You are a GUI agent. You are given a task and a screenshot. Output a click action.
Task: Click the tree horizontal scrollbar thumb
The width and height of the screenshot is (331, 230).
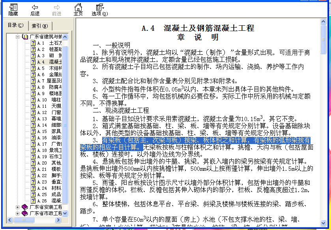[x=24, y=220]
